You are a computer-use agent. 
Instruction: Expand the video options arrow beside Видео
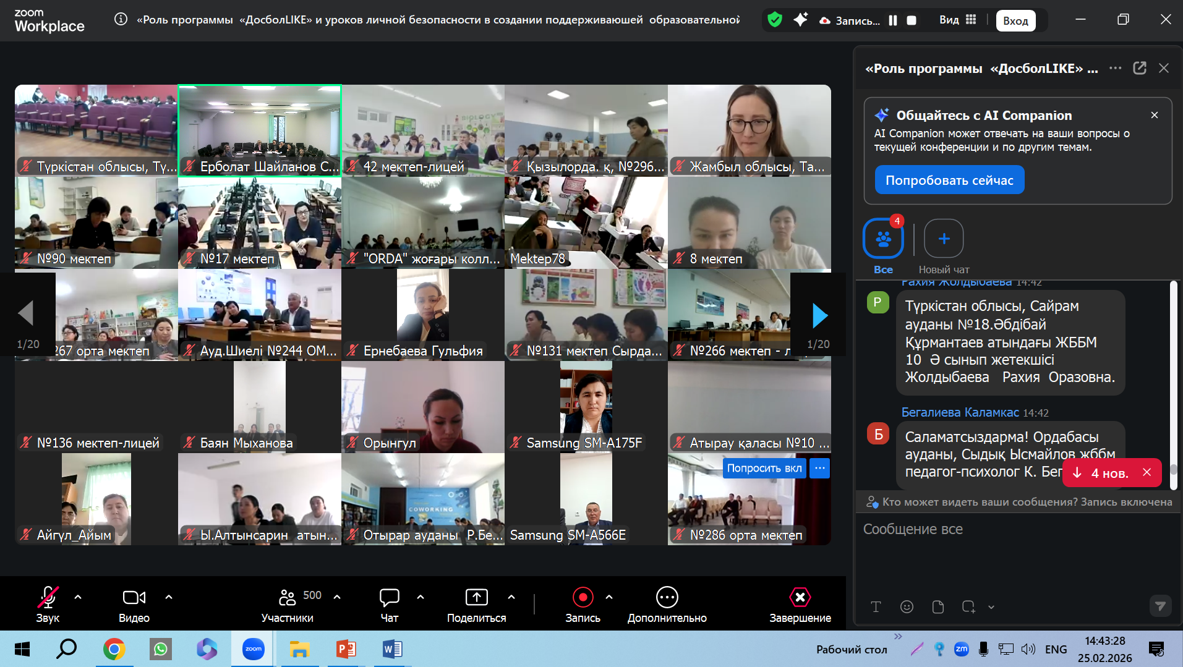(x=169, y=597)
